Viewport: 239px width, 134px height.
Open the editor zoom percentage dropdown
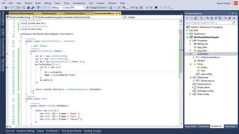pyautogui.click(x=16, y=127)
